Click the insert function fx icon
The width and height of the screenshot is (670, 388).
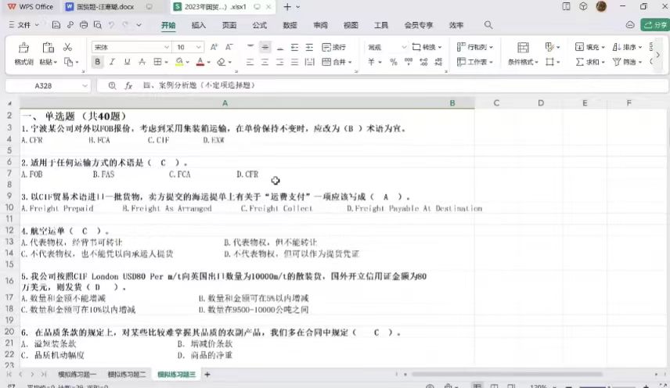pos(128,85)
